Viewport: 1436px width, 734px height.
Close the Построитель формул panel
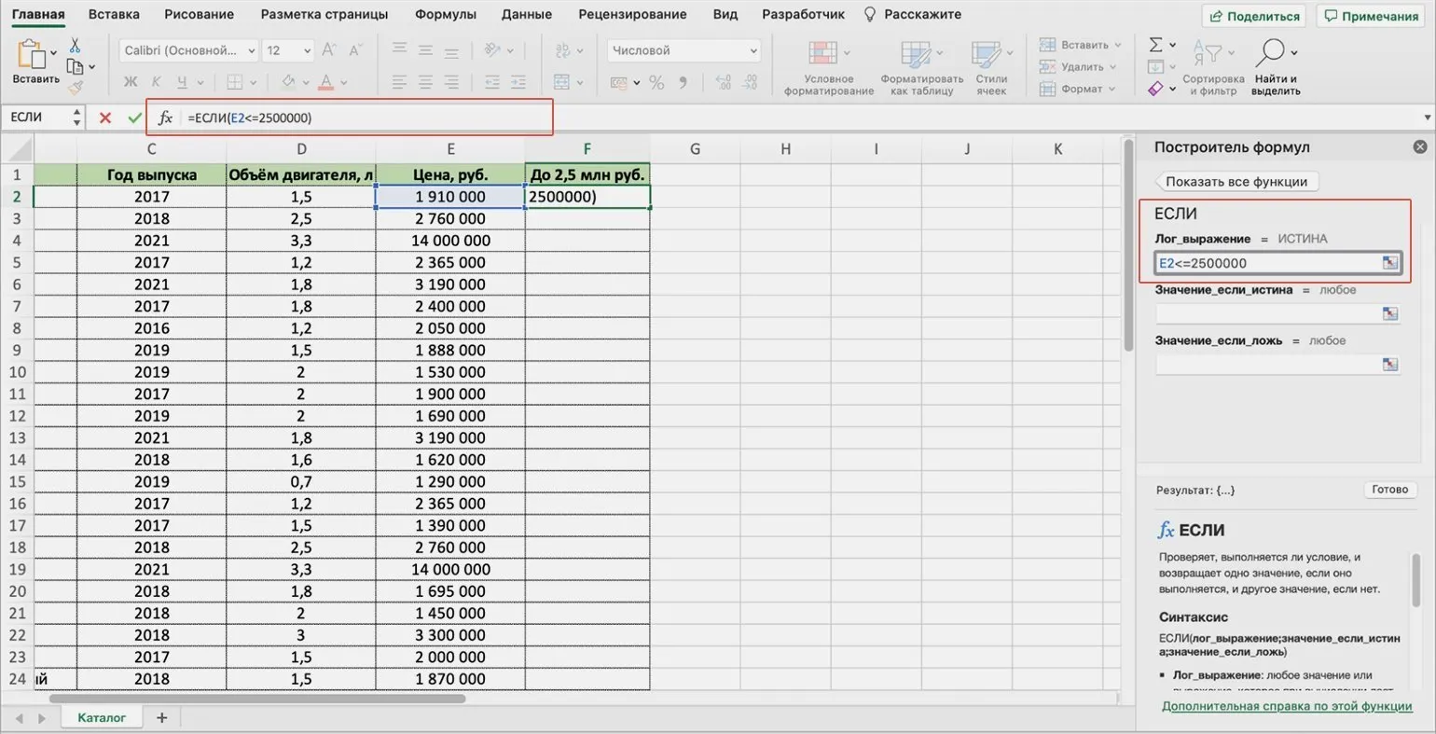tap(1419, 147)
